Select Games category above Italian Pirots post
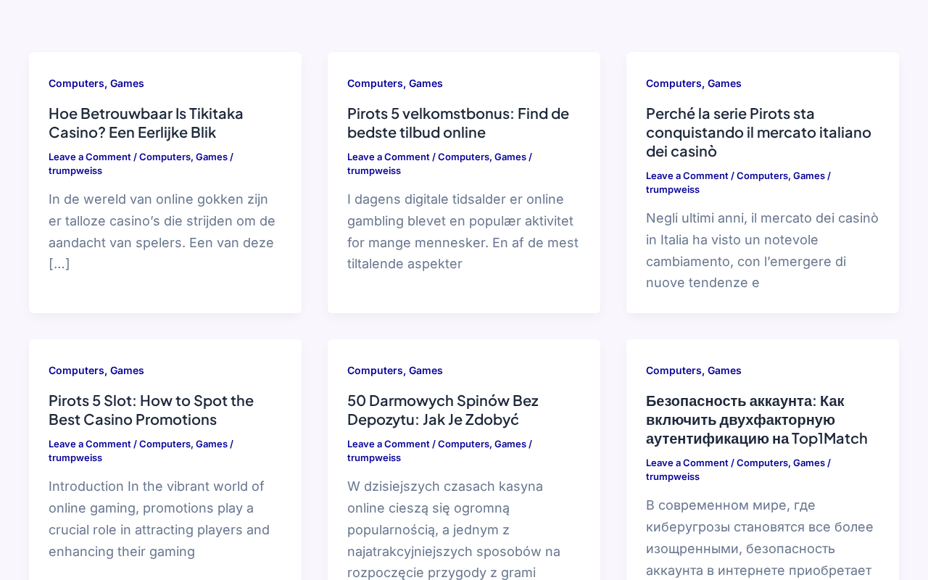 click(x=724, y=83)
